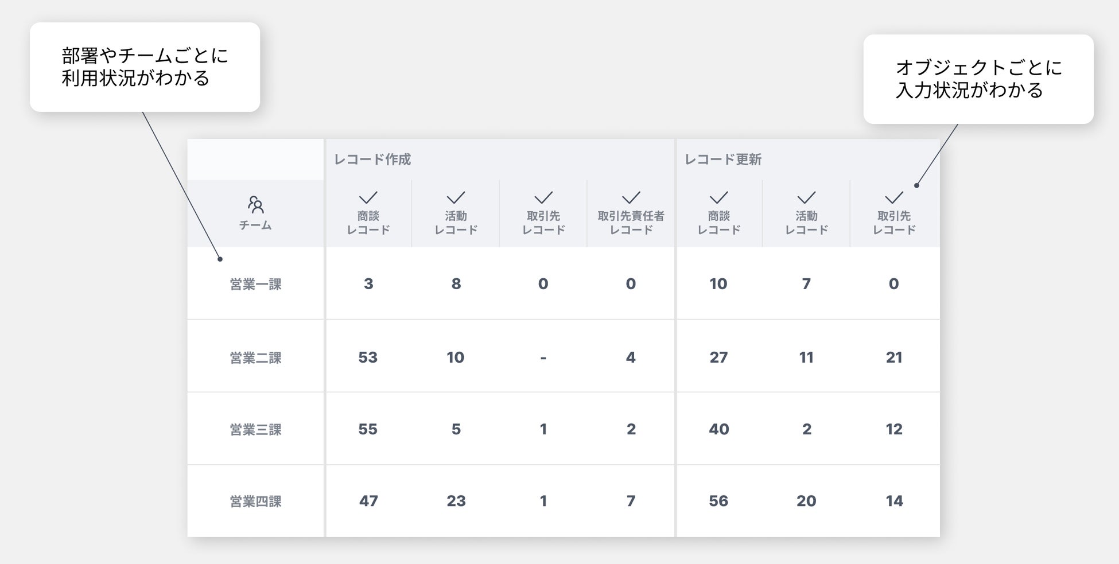This screenshot has width=1119, height=564.
Task: Open the 営業四課 team row
Action: tap(255, 501)
